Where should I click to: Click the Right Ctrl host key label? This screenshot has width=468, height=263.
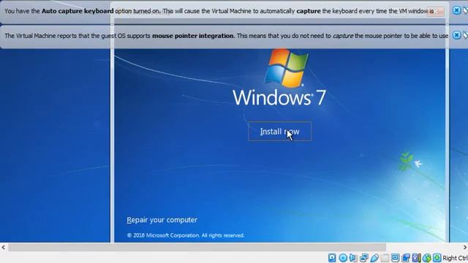pos(455,258)
